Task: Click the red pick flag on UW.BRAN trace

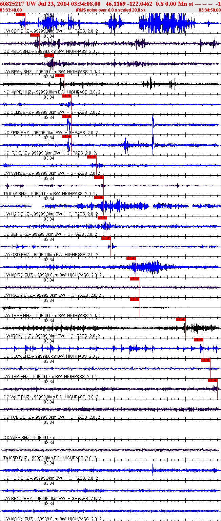Action: coord(49,55)
